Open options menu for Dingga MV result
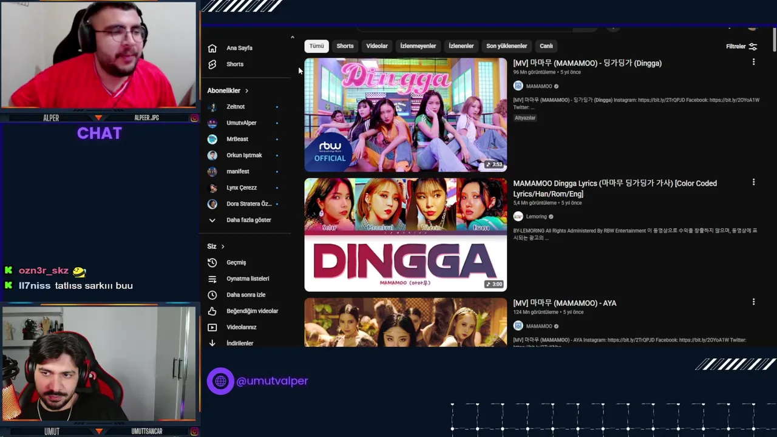The width and height of the screenshot is (777, 437). pos(753,62)
